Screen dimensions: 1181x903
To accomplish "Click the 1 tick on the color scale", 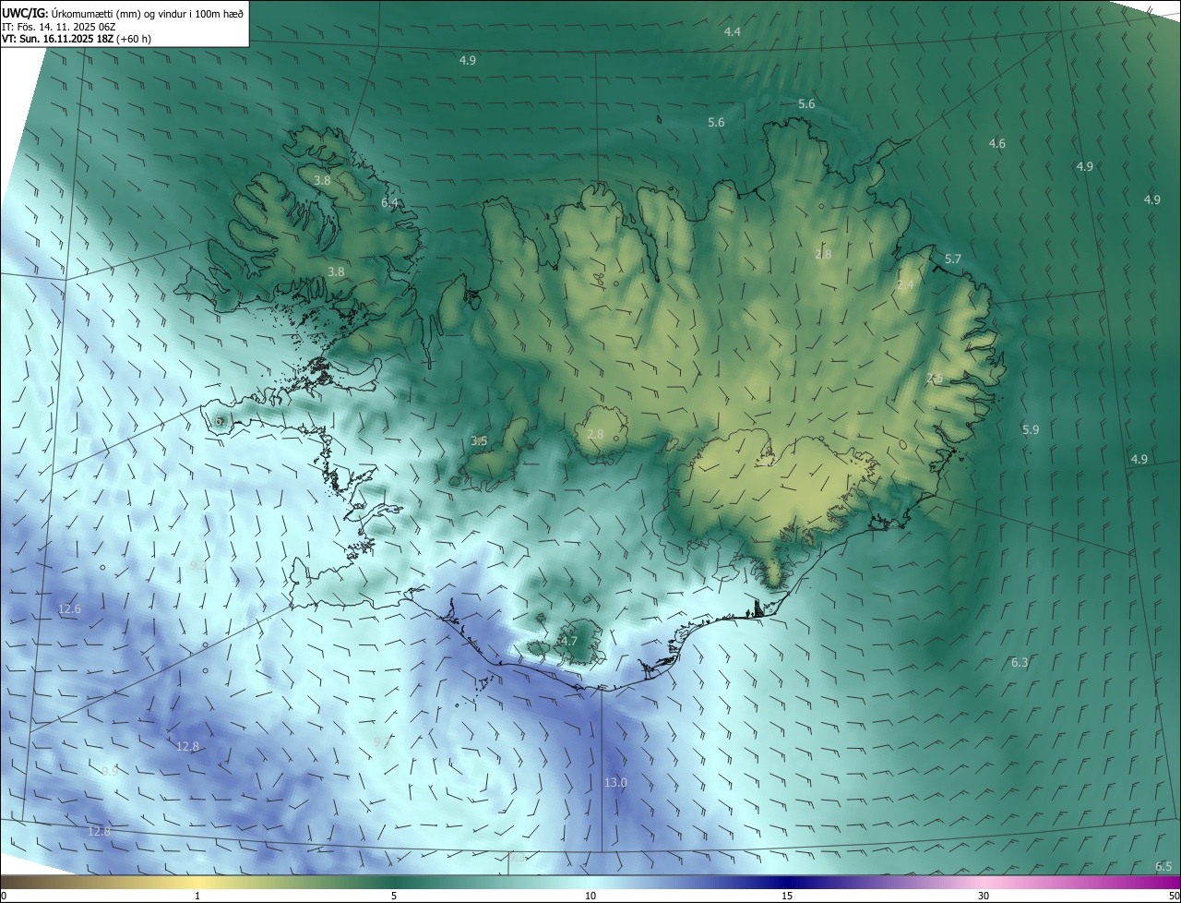I will point(197,896).
